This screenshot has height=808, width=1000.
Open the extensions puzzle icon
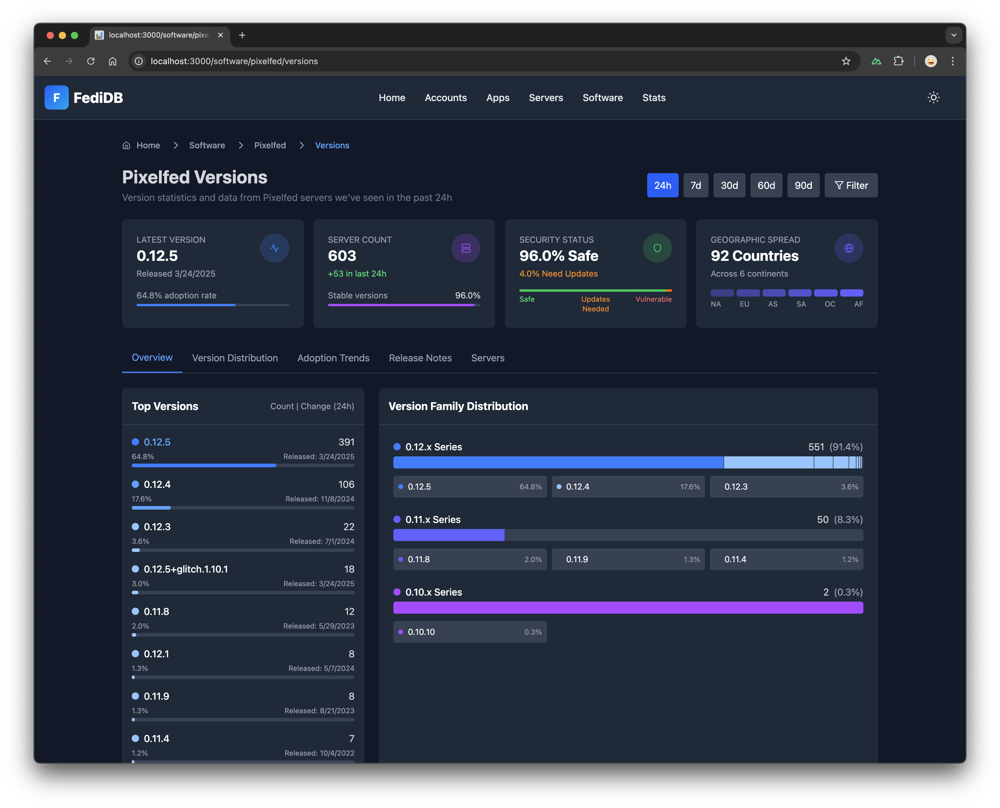pos(898,61)
